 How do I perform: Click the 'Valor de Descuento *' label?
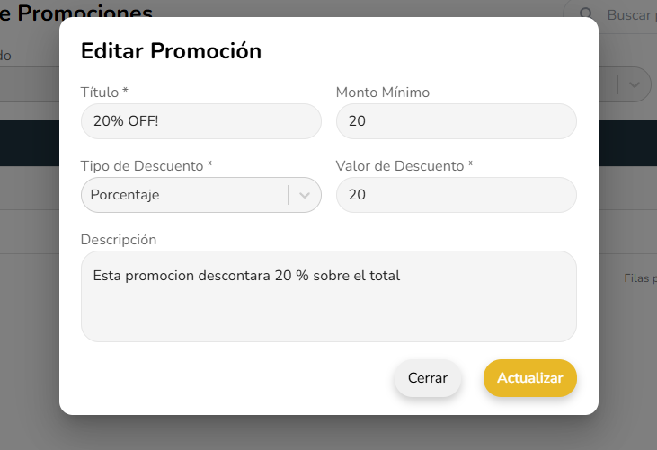click(404, 166)
